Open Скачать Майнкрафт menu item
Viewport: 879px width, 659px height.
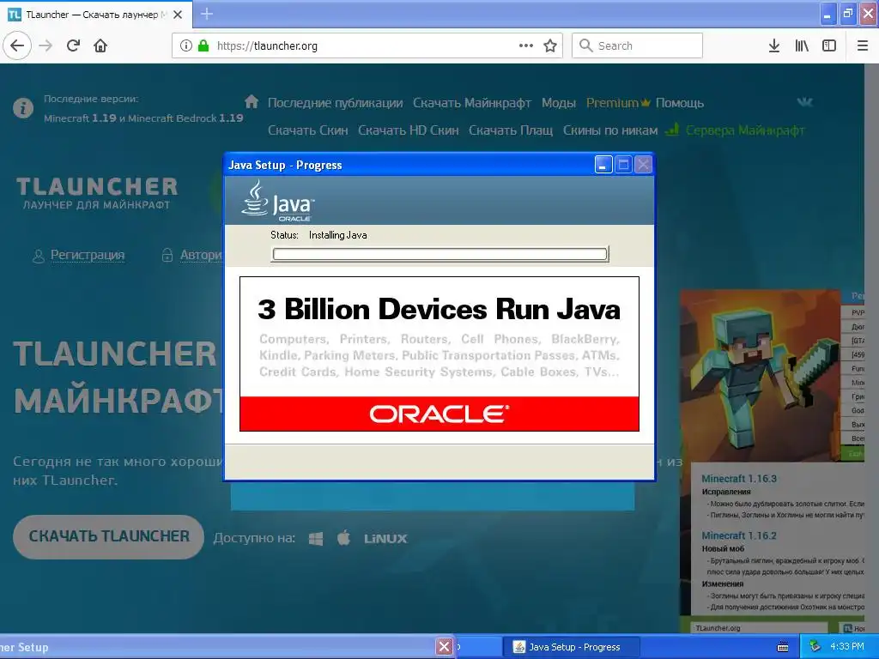tap(472, 103)
